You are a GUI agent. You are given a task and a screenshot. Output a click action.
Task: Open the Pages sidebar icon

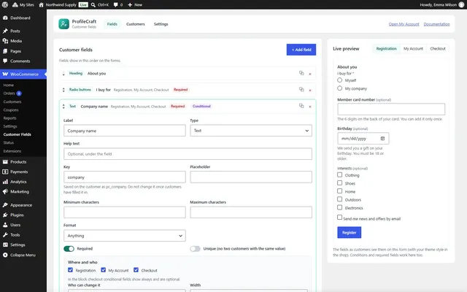point(5,51)
